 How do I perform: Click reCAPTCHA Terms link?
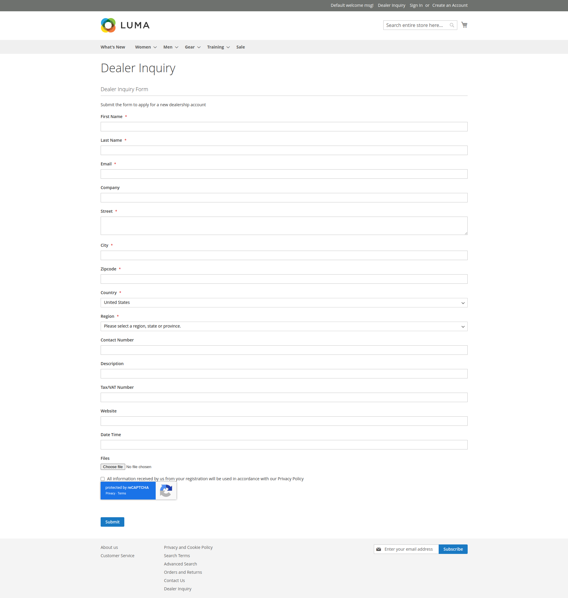click(x=122, y=493)
